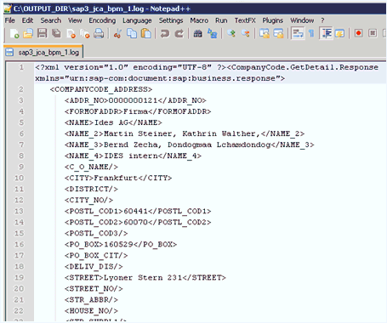Click the <COMPANYCODE_ADDRESS> line

tap(101, 89)
